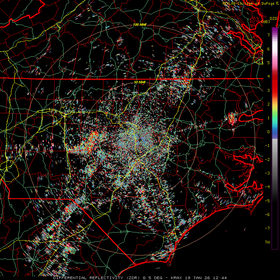Click the "0" value on the color scale
280x280 pixels.
[x=268, y=132]
